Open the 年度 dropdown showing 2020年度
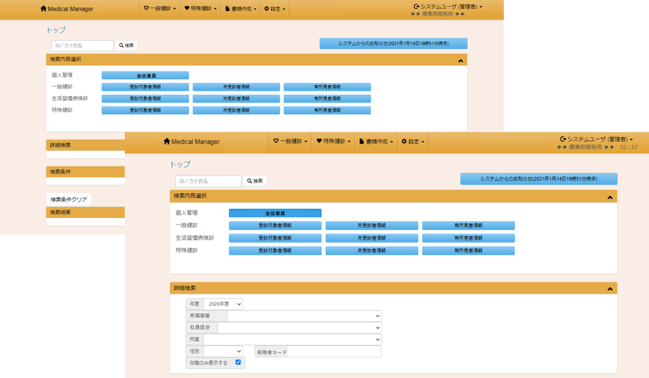The width and height of the screenshot is (649, 378). [x=223, y=304]
